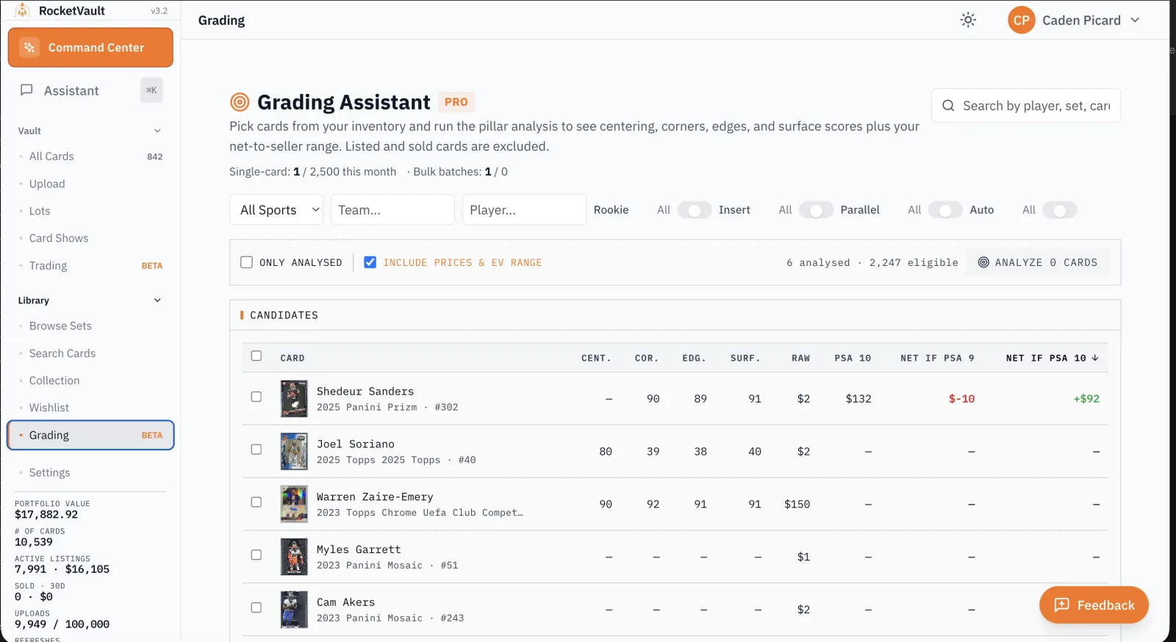Tick the Cam Akers row checkbox

coord(257,607)
